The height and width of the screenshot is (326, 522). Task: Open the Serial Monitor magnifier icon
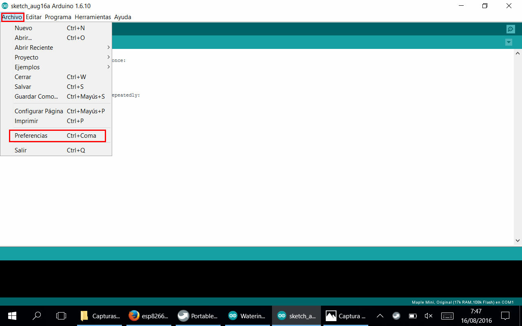(510, 29)
